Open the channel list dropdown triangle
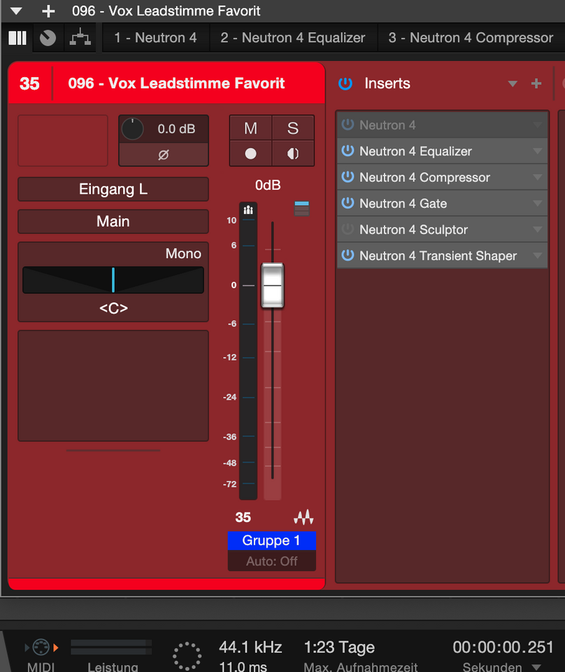The image size is (565, 672). point(16,10)
